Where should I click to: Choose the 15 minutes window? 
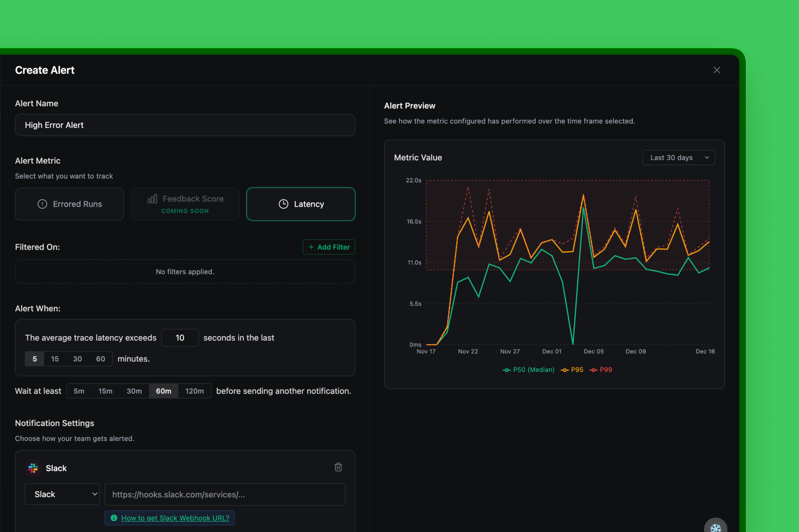click(55, 359)
